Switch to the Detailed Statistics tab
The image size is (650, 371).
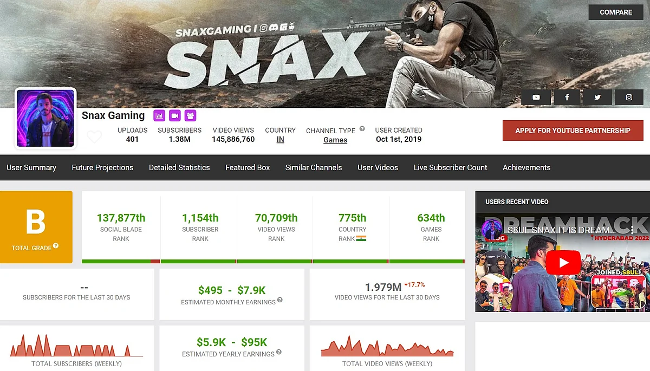pyautogui.click(x=179, y=167)
